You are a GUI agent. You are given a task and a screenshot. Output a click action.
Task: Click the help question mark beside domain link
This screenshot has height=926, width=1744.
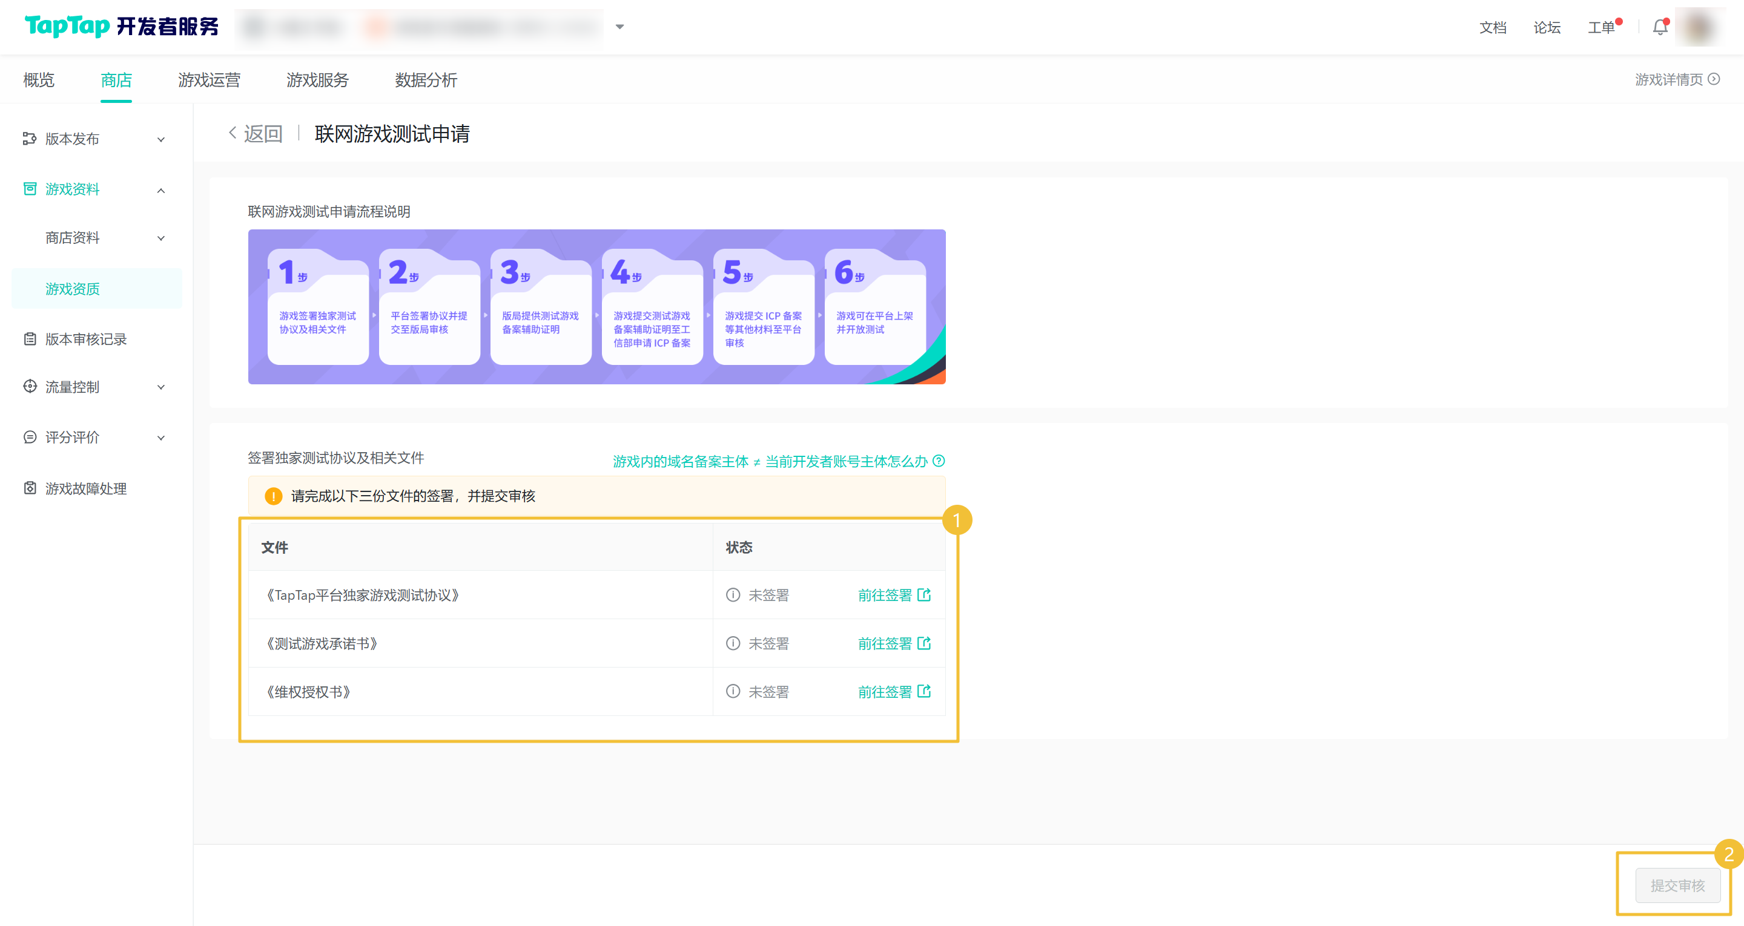click(x=939, y=461)
